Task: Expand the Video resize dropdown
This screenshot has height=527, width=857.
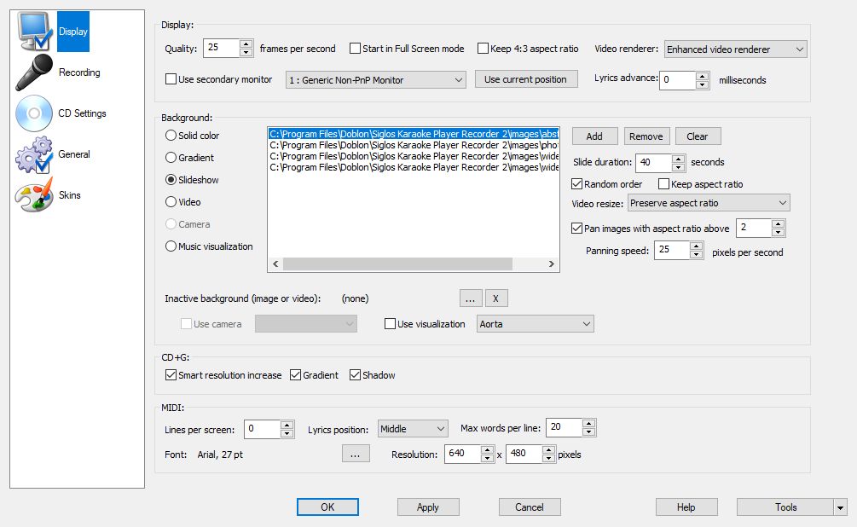Action: (x=782, y=203)
